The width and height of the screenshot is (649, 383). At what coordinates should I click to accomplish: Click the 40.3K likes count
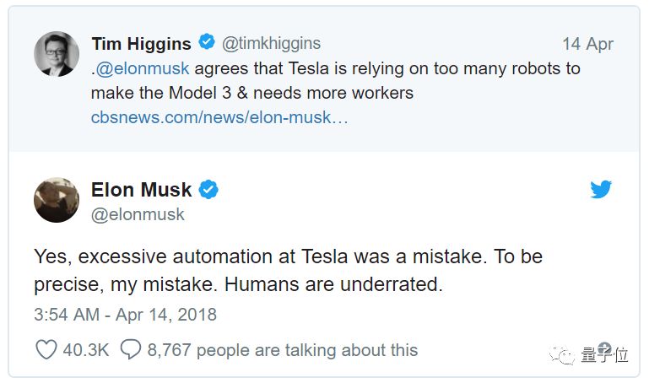click(x=87, y=349)
